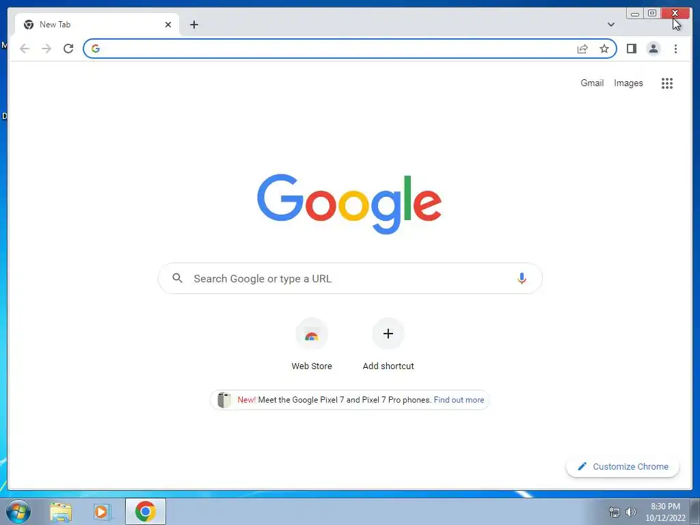Screen dimensions: 700x525
Task: Close the New Tab tab
Action: click(x=168, y=25)
